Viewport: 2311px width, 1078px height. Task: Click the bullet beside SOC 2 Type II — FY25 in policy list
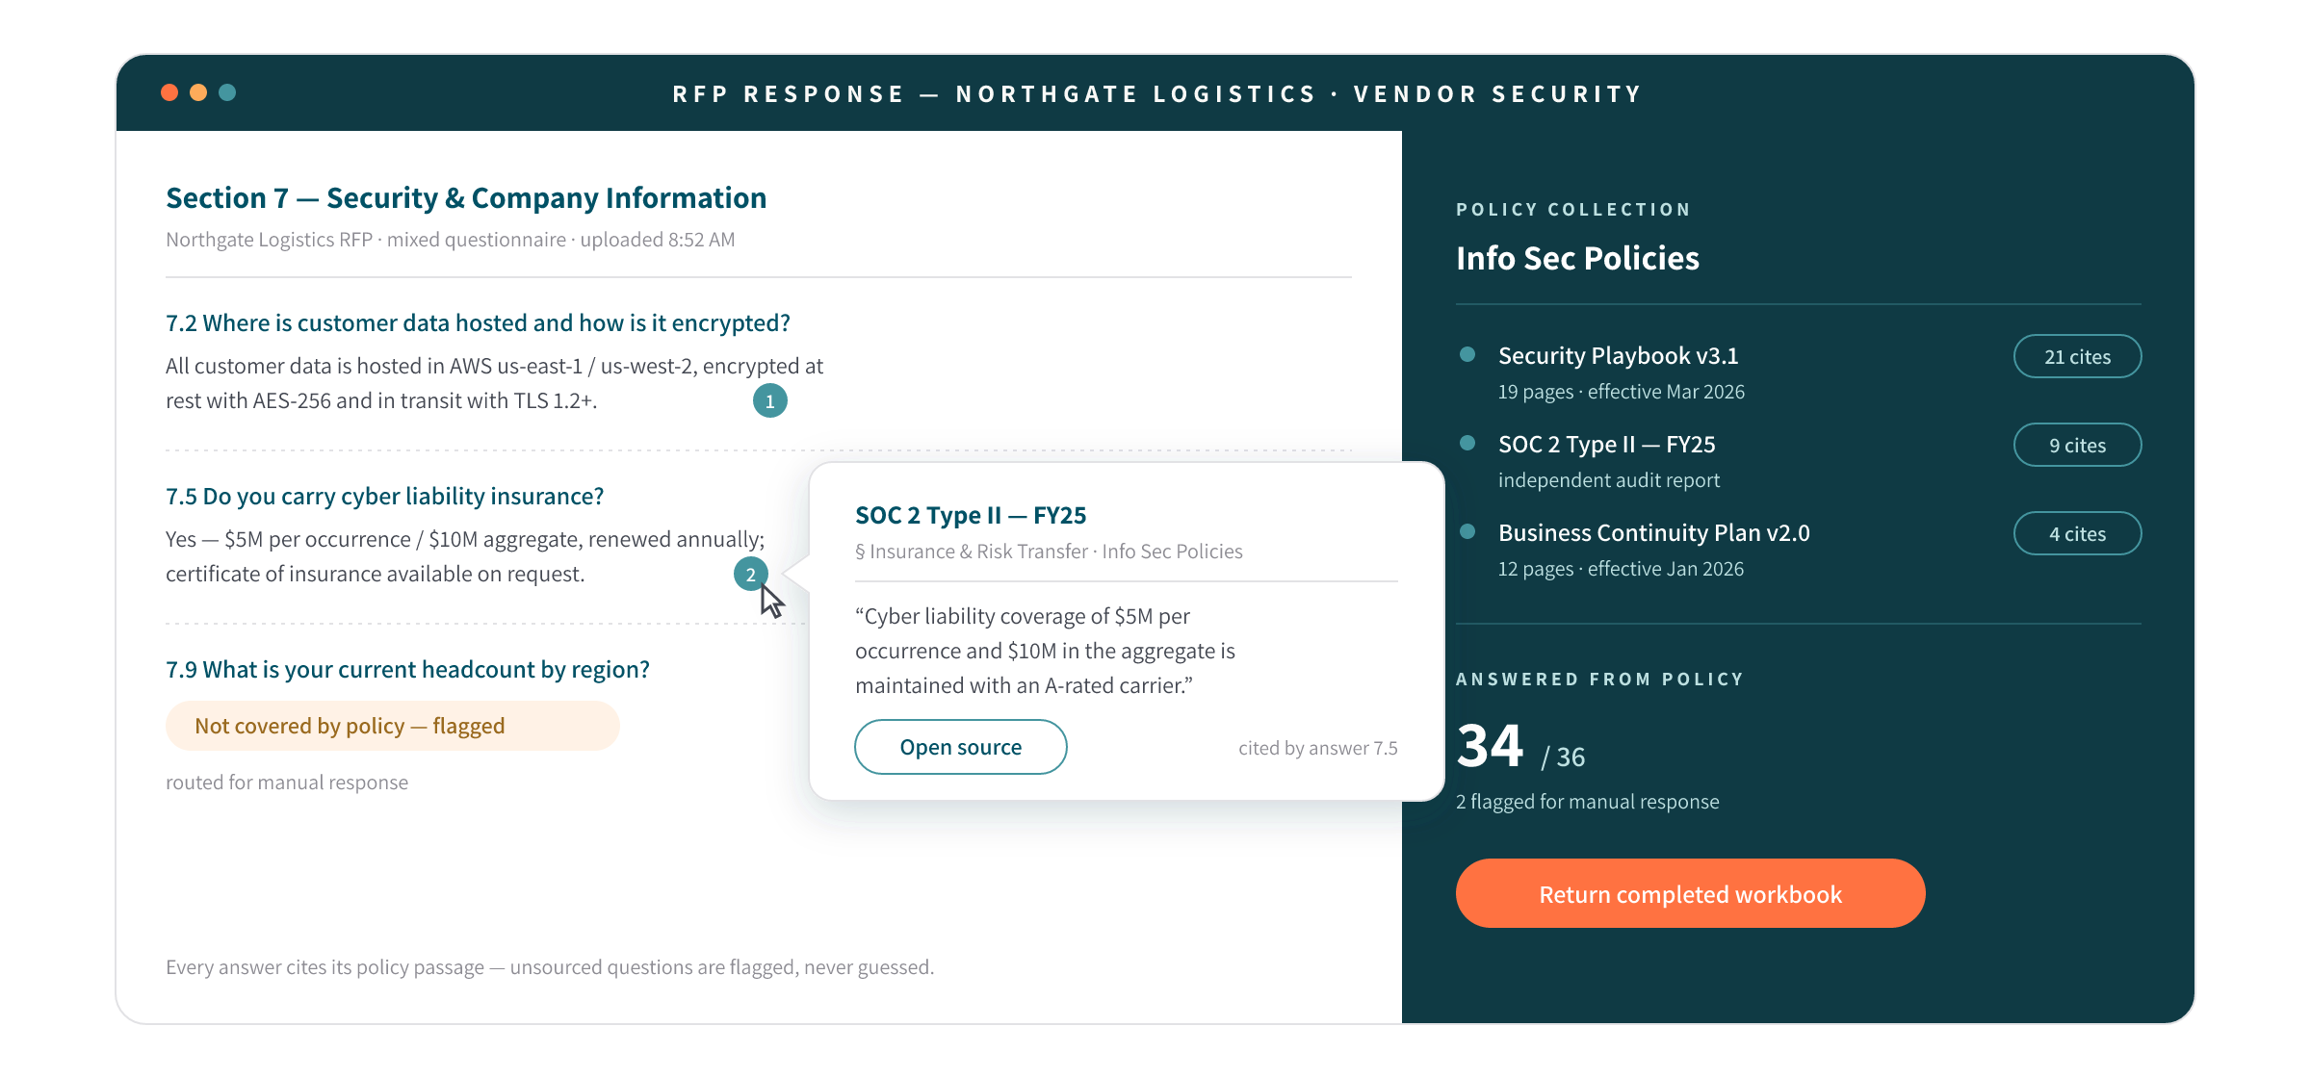point(1467,443)
